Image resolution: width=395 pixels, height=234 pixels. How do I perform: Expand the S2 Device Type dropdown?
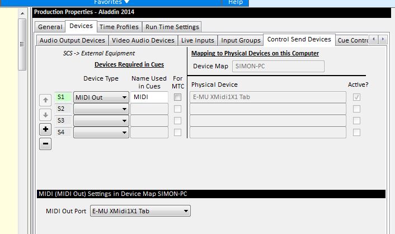(101, 109)
